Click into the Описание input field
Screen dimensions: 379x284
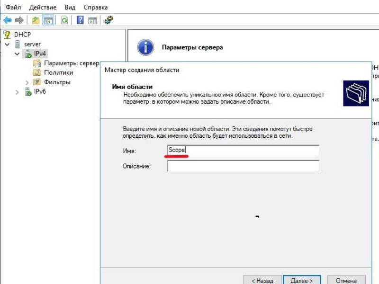coord(243,166)
